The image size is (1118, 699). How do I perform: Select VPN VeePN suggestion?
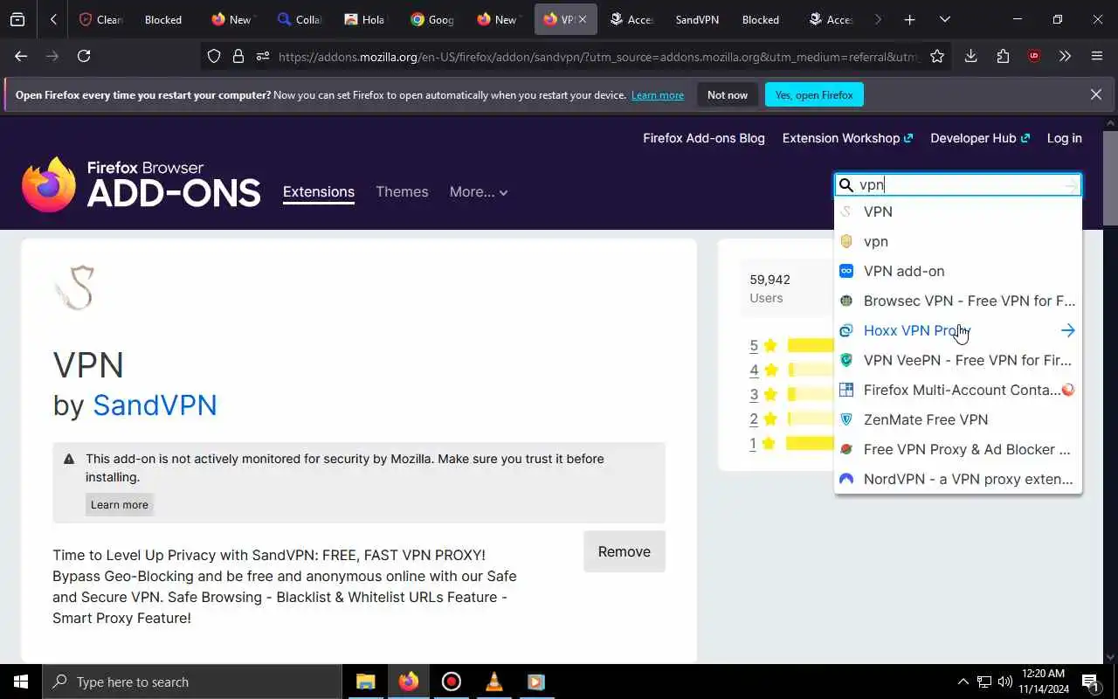[x=958, y=360]
